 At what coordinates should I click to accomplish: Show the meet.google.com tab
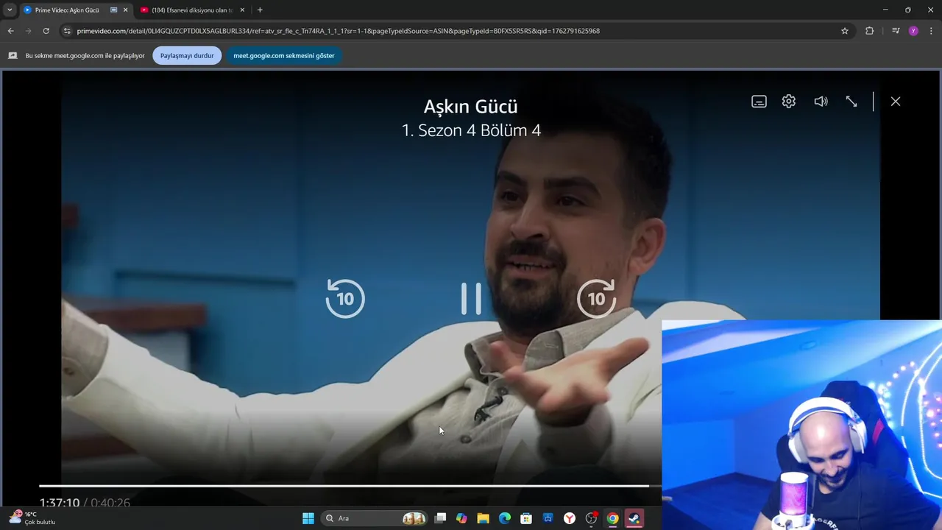[284, 55]
